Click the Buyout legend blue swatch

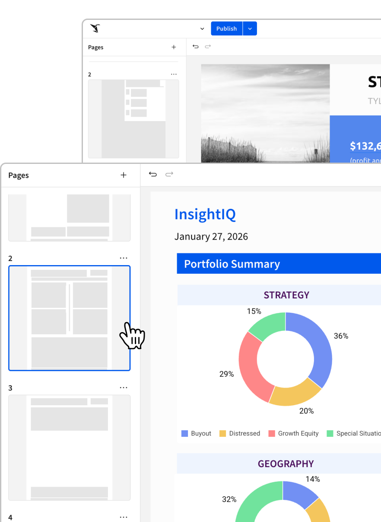(x=185, y=433)
